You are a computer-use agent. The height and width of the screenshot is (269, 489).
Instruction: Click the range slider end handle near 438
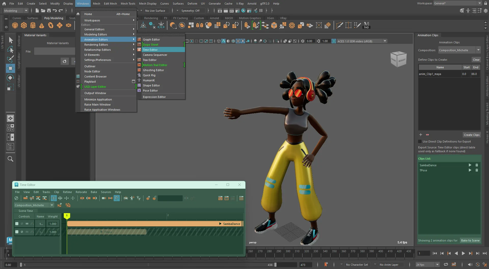(275, 265)
